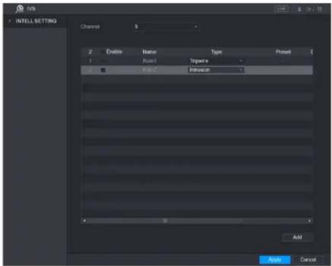Image resolution: width=332 pixels, height=266 pixels.
Task: Click the Cancel button
Action: coord(308,259)
